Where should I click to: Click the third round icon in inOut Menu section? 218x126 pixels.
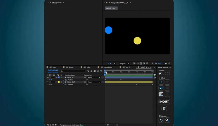pos(168,73)
